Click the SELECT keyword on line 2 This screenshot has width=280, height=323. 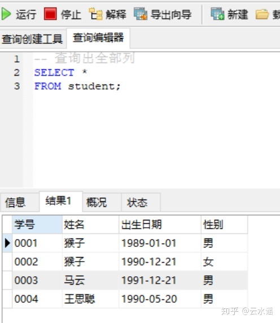[54, 73]
